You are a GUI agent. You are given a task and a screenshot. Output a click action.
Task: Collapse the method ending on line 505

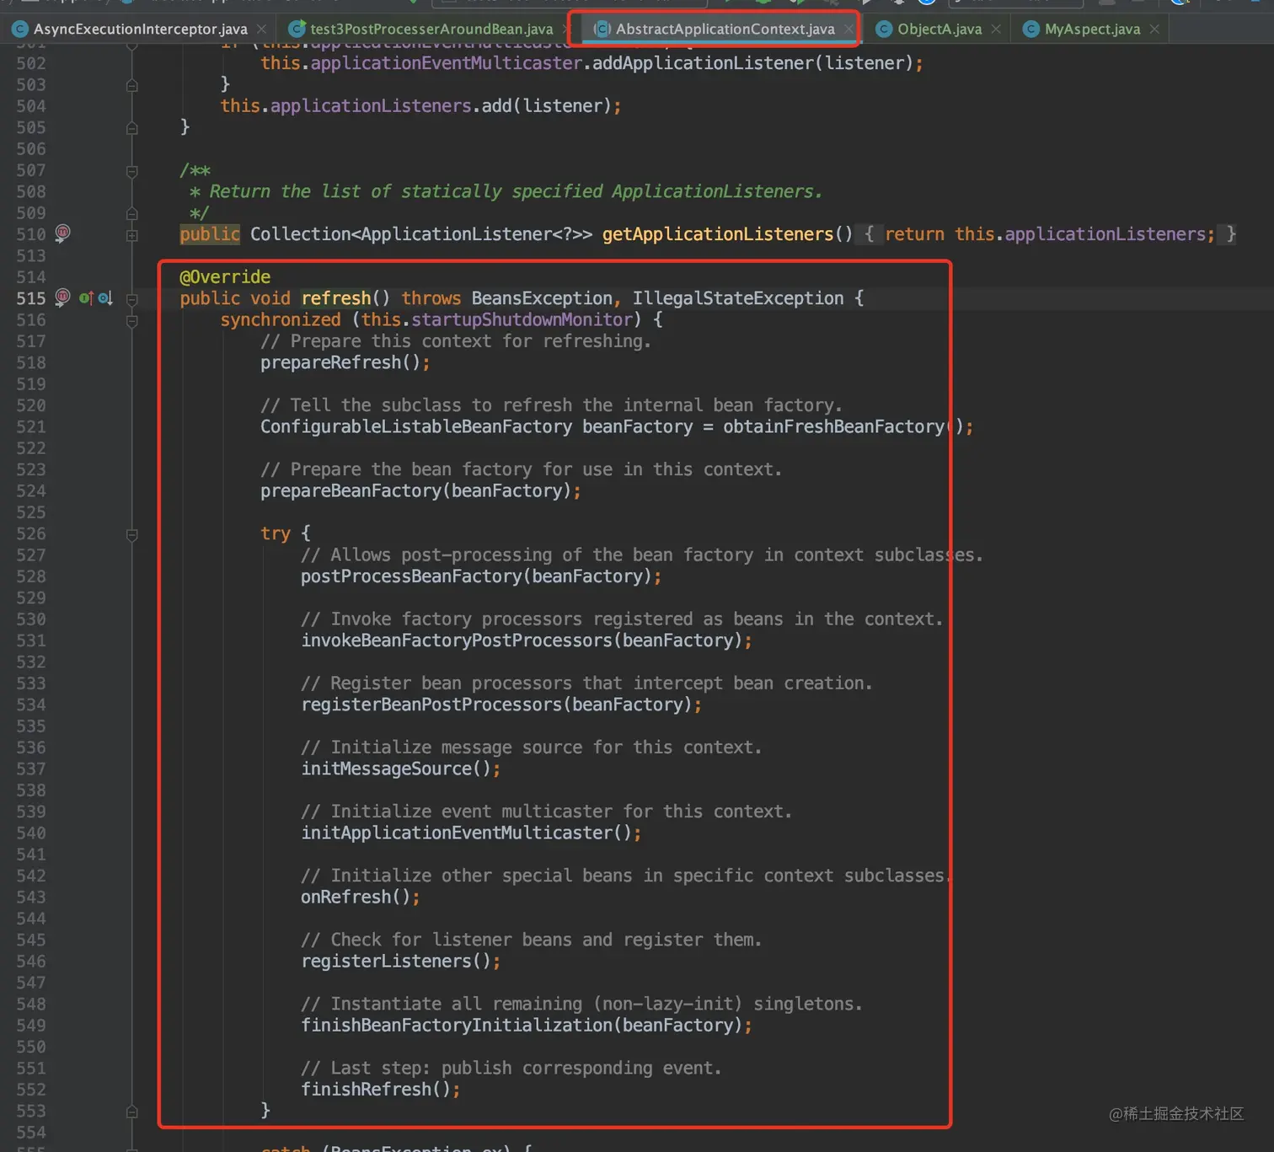point(132,128)
